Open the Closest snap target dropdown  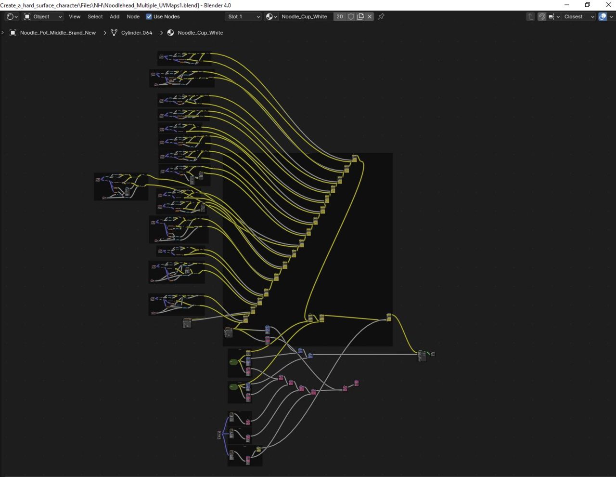tap(579, 16)
